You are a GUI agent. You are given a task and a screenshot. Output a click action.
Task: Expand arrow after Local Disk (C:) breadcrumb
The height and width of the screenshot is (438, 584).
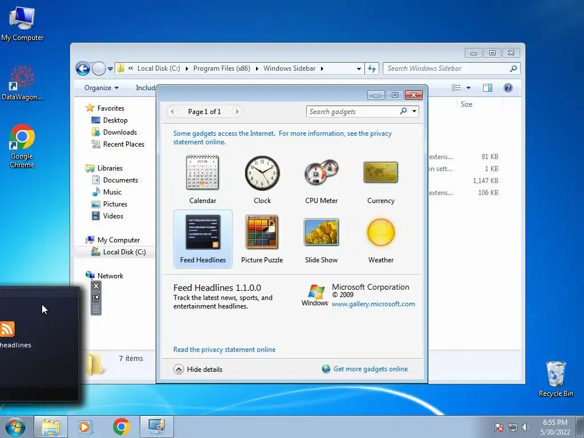pos(186,68)
